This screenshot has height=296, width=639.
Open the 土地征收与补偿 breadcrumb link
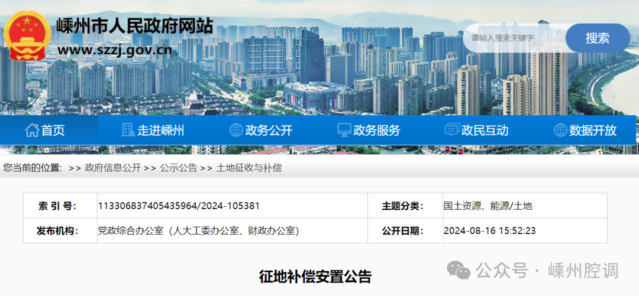point(249,168)
